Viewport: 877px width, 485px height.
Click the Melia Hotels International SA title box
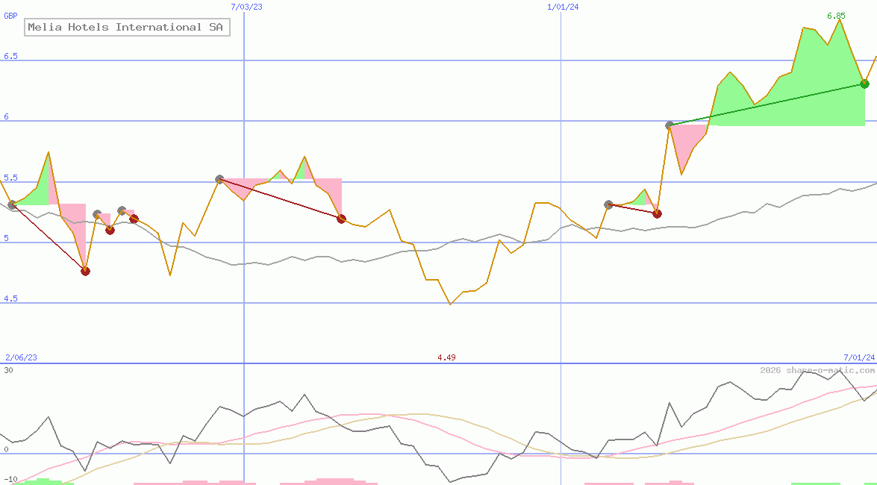(x=127, y=28)
